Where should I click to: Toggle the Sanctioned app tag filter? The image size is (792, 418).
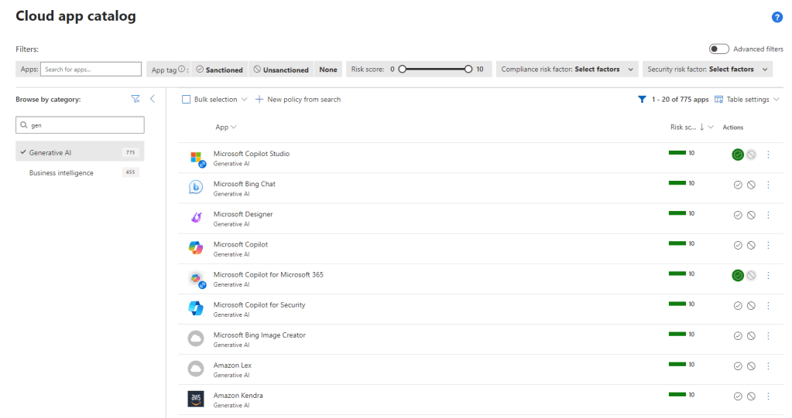pos(220,70)
